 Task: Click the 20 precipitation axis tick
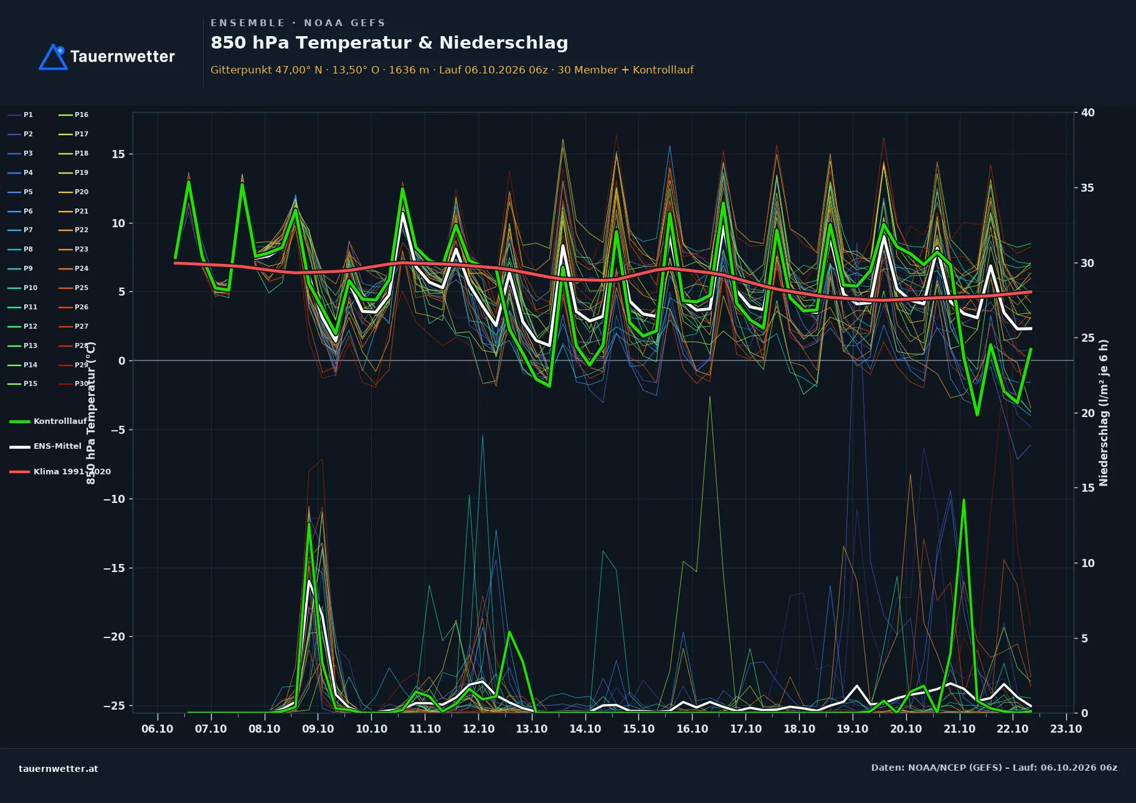click(x=1088, y=413)
